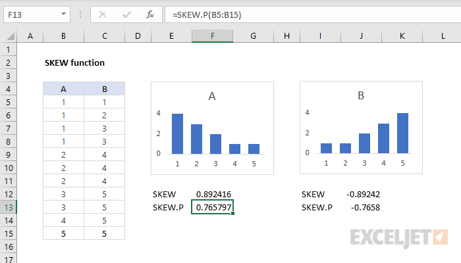Select bar for category 3 in chart A

click(215, 144)
